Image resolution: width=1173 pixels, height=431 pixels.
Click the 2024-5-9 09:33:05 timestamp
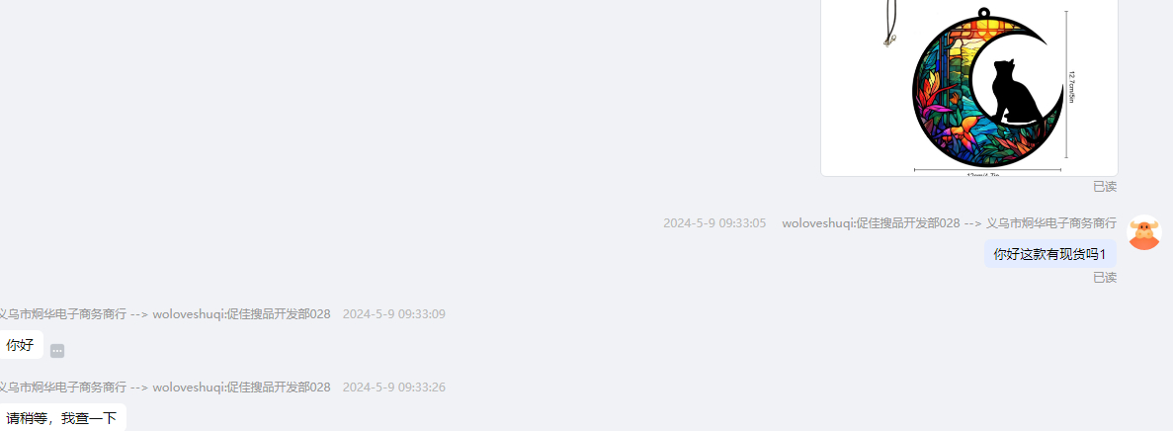click(714, 223)
